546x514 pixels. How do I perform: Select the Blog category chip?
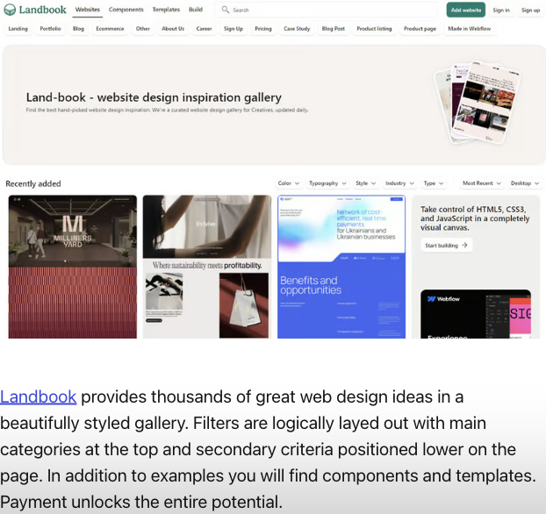point(78,29)
